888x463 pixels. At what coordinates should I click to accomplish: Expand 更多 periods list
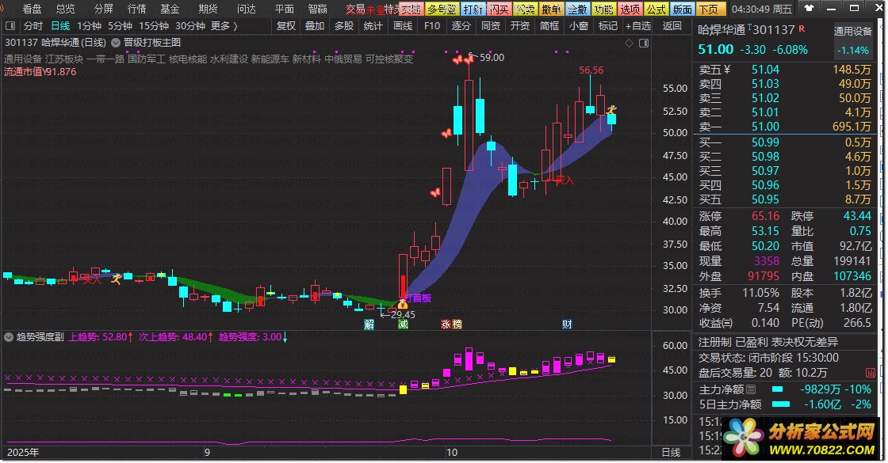[x=224, y=26]
